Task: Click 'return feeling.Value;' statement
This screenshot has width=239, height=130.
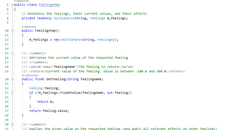Action: pyautogui.click(x=49, y=111)
